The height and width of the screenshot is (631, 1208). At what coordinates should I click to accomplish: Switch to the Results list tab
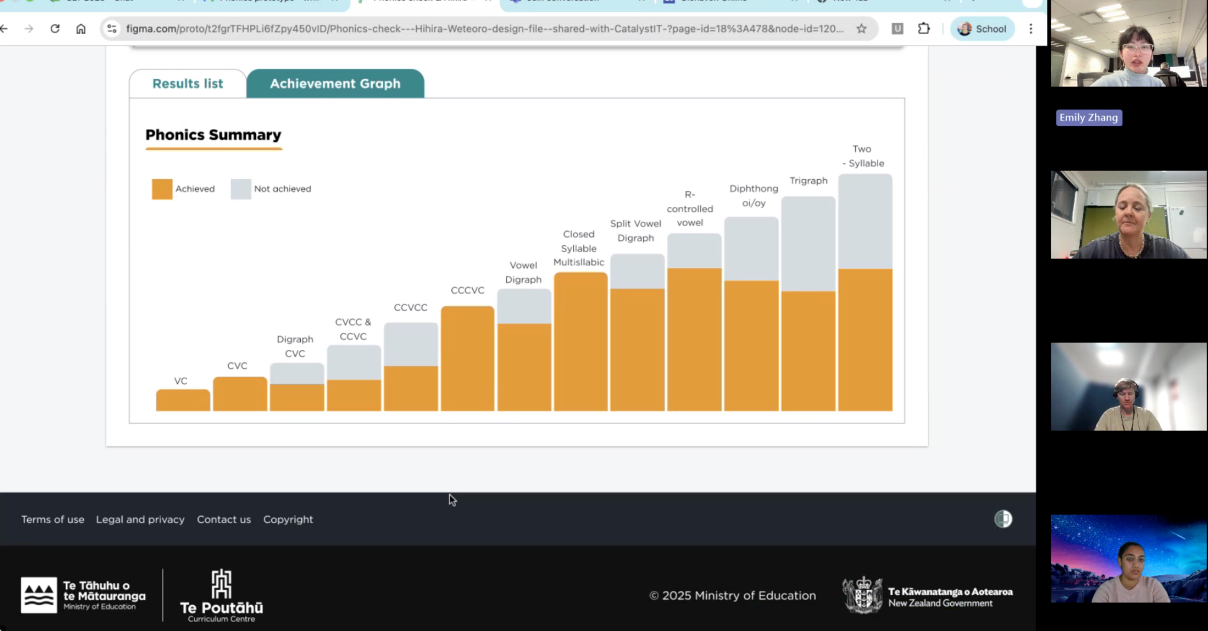(188, 84)
